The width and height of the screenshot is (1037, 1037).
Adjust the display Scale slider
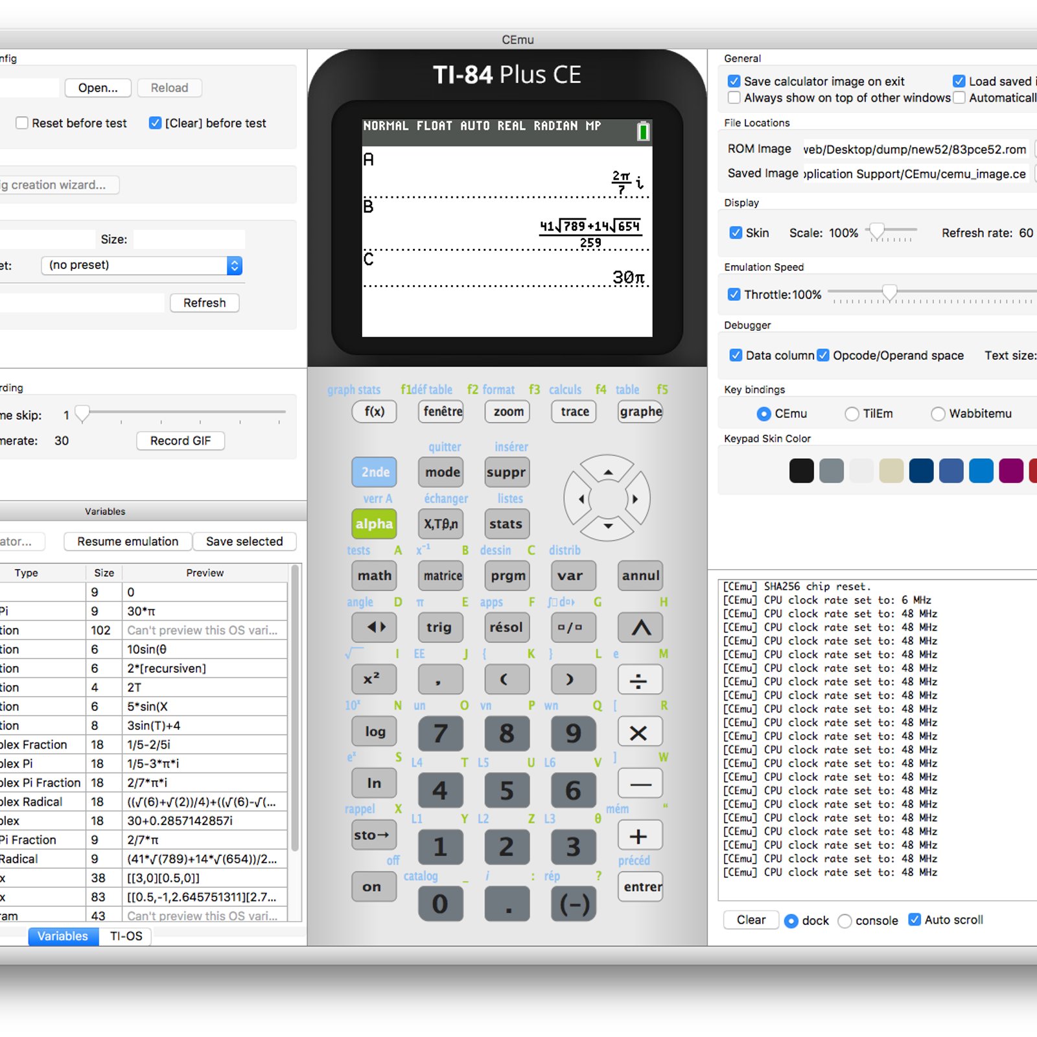[x=876, y=231]
